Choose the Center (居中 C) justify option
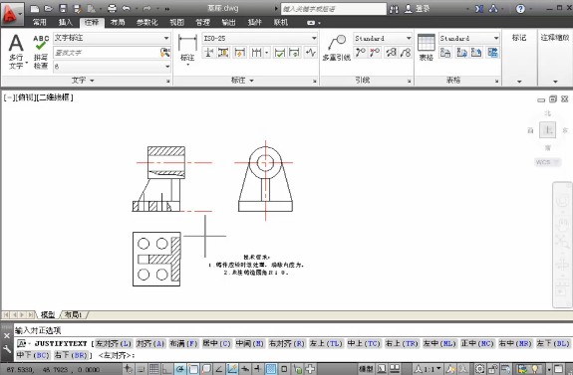 pos(216,343)
